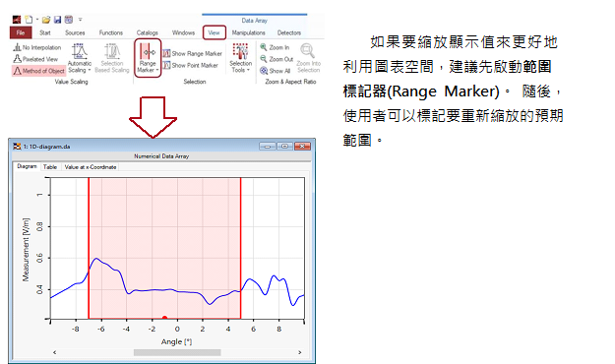Click the Zoom In magnifier
Image resolution: width=615 pixels, height=364 pixels.
point(264,47)
